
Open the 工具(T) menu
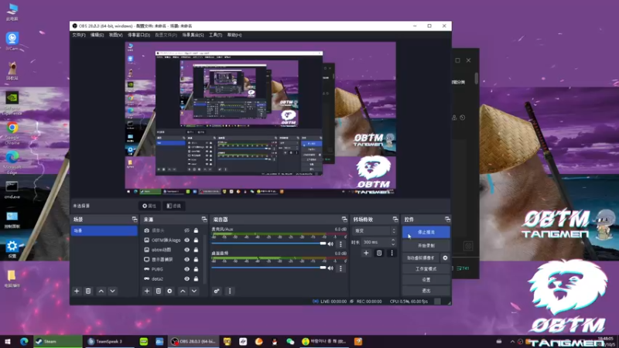point(216,35)
